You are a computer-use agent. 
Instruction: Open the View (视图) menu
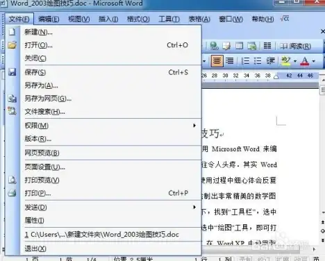[x=79, y=19]
